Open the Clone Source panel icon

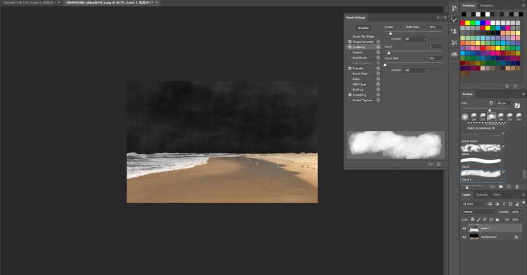coord(454,31)
